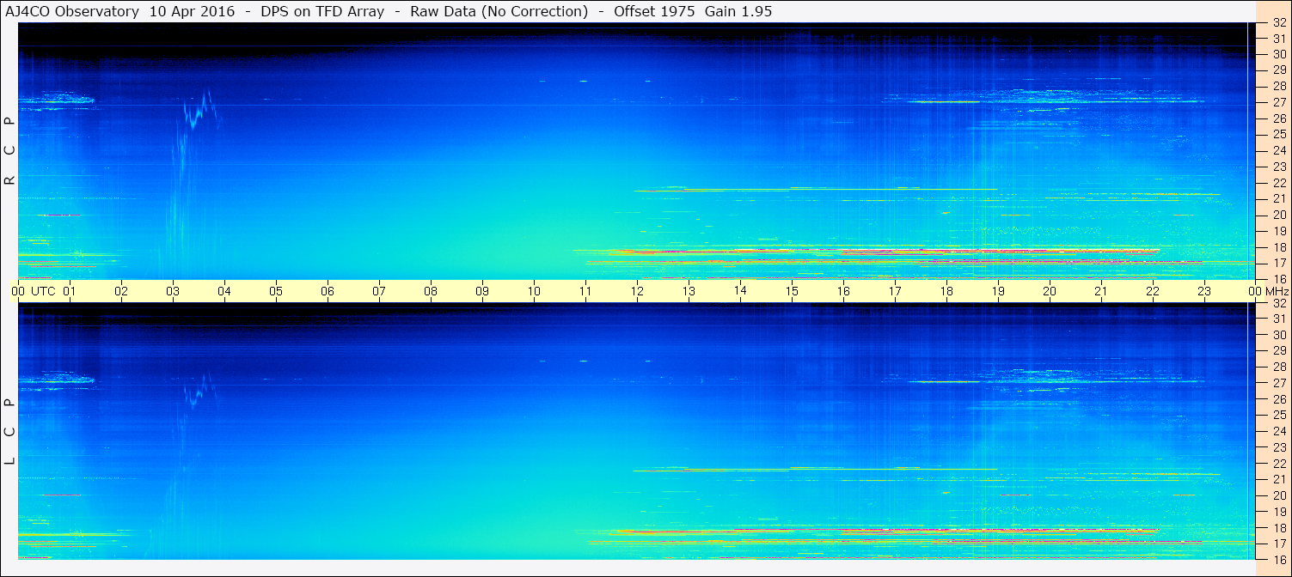1292x577 pixels.
Task: Select the 07 hour tick on UTC axis
Action: point(379,291)
